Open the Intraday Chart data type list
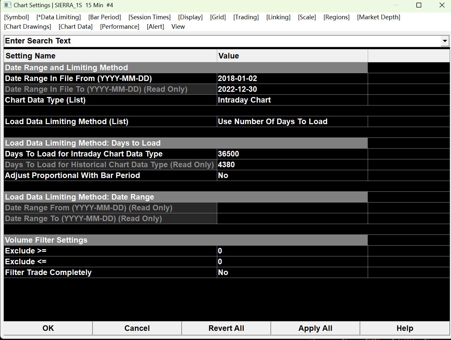The width and height of the screenshot is (451, 340). pos(292,100)
